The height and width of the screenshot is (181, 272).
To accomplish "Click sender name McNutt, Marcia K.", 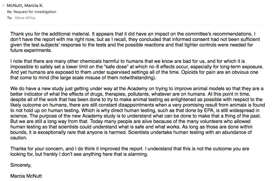I will tap(25, 5).
